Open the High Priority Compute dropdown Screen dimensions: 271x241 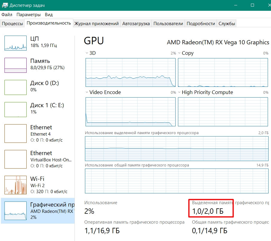click(179, 92)
